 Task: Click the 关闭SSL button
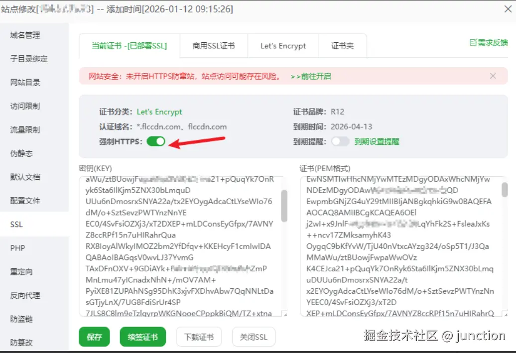coord(254,337)
